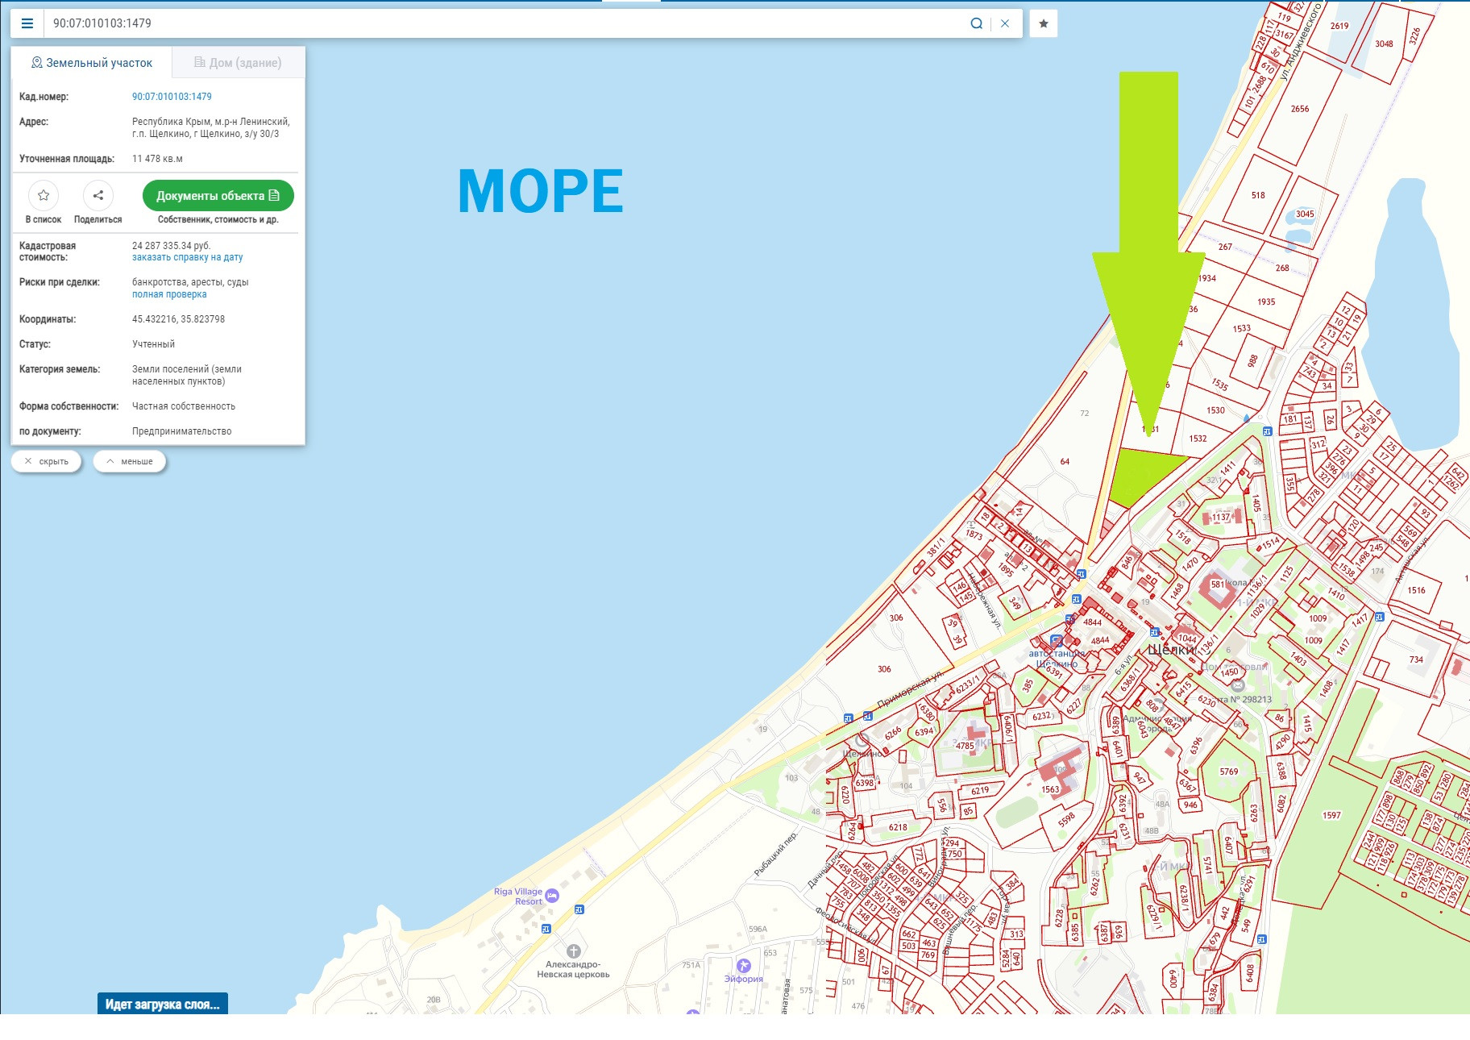Select the Эйфория map marker icon
This screenshot has height=1040, width=1470.
tap(744, 965)
